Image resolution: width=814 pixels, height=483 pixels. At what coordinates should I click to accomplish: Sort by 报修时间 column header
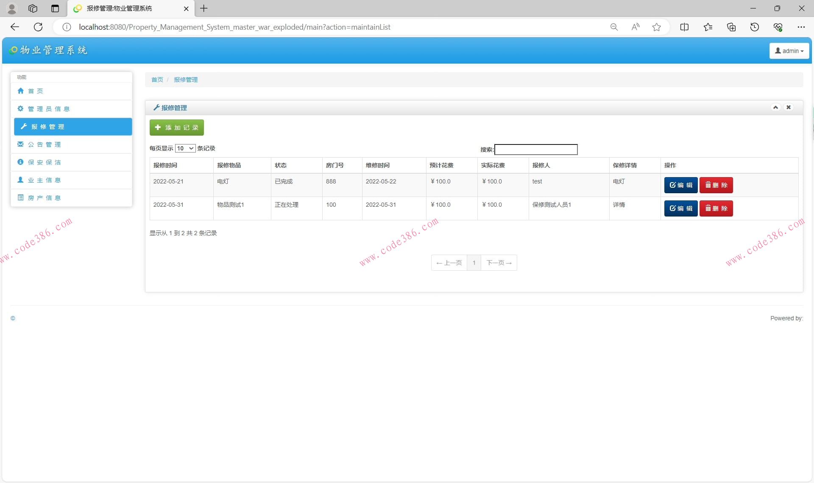(165, 165)
